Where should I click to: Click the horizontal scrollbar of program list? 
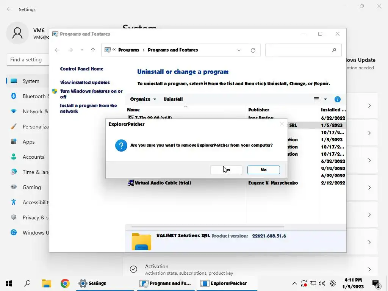point(207,227)
